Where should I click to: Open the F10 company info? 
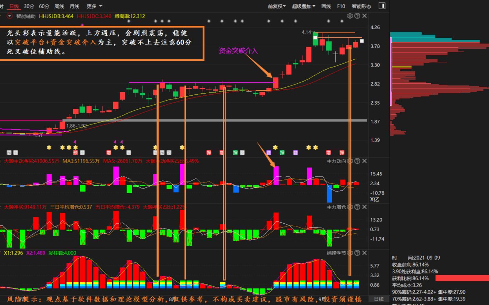pos(341,6)
